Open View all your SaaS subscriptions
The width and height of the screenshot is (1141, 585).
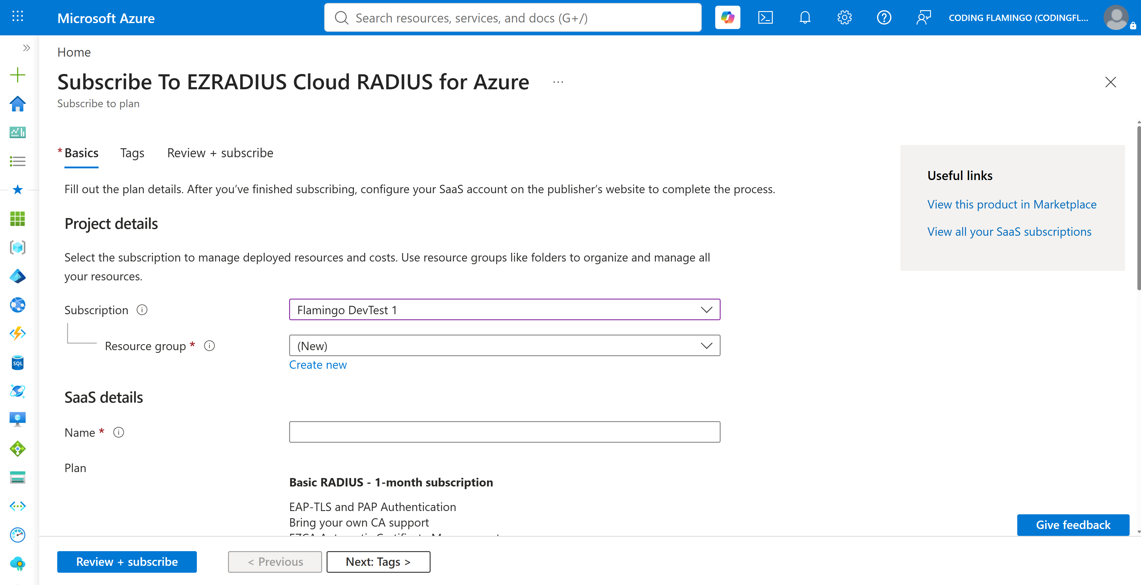tap(1009, 232)
